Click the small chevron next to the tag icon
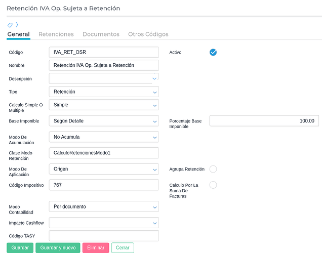Screen dimensions: 322x253 [16, 24]
